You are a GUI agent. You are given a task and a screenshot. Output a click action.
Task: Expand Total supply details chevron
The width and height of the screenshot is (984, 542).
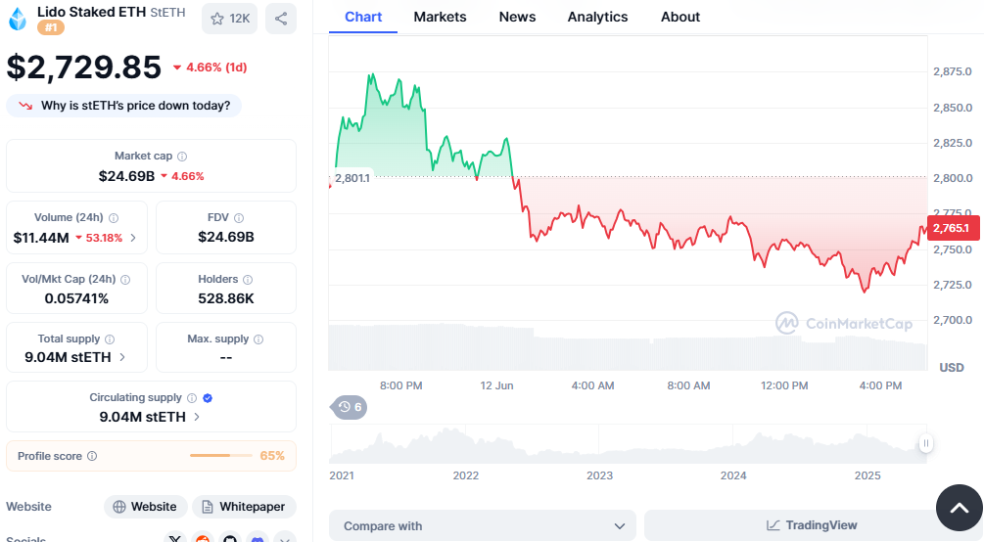(x=122, y=357)
